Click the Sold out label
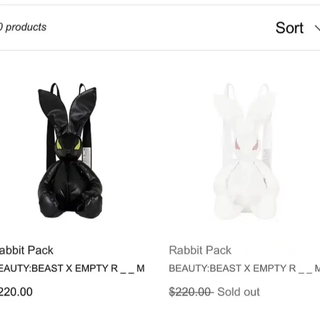Viewport: 320px width, 320px height. pyautogui.click(x=239, y=292)
